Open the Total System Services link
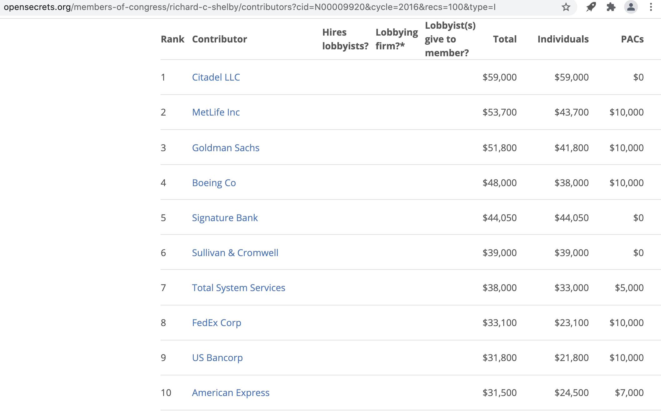Image resolution: width=661 pixels, height=411 pixels. (239, 288)
